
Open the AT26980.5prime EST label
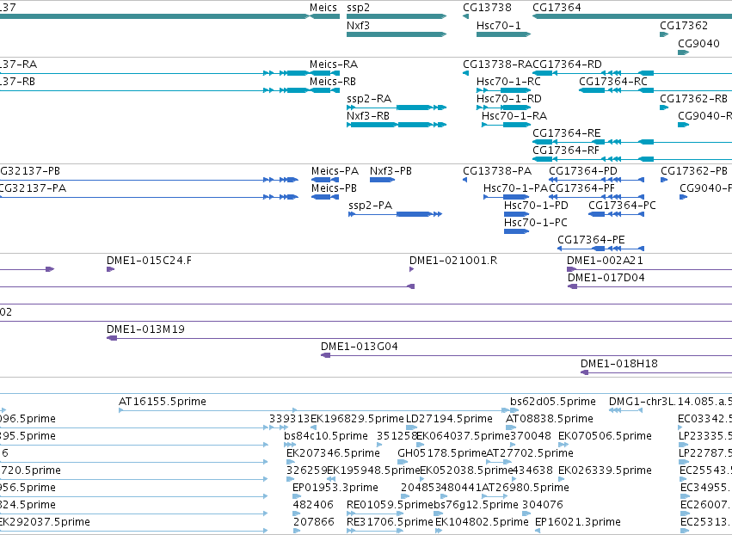(526, 488)
